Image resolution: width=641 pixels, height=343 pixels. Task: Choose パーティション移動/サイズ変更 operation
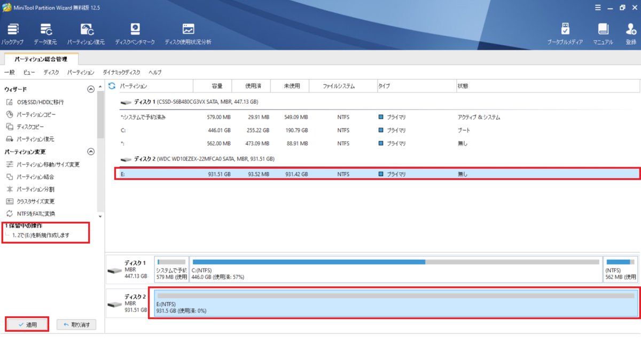tap(43, 165)
